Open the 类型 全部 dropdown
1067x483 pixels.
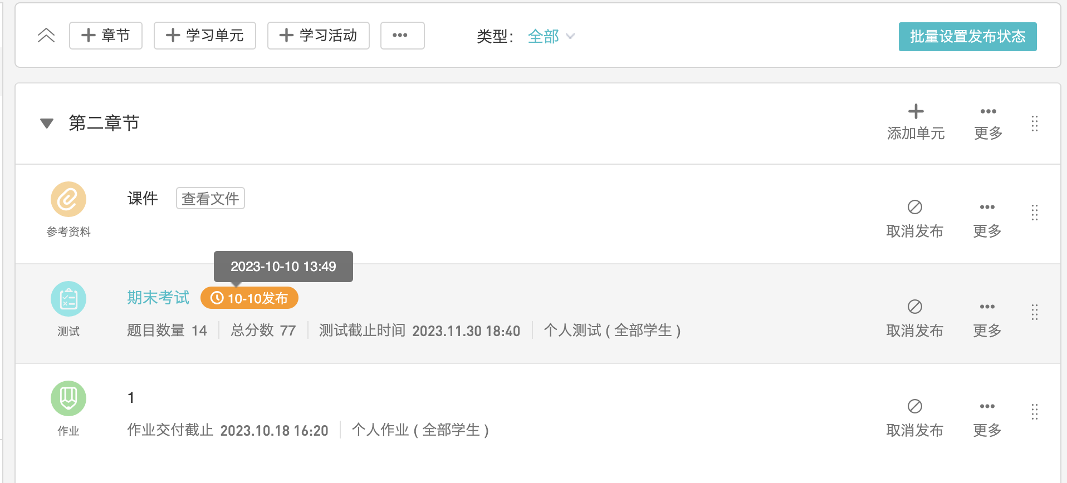pos(551,37)
